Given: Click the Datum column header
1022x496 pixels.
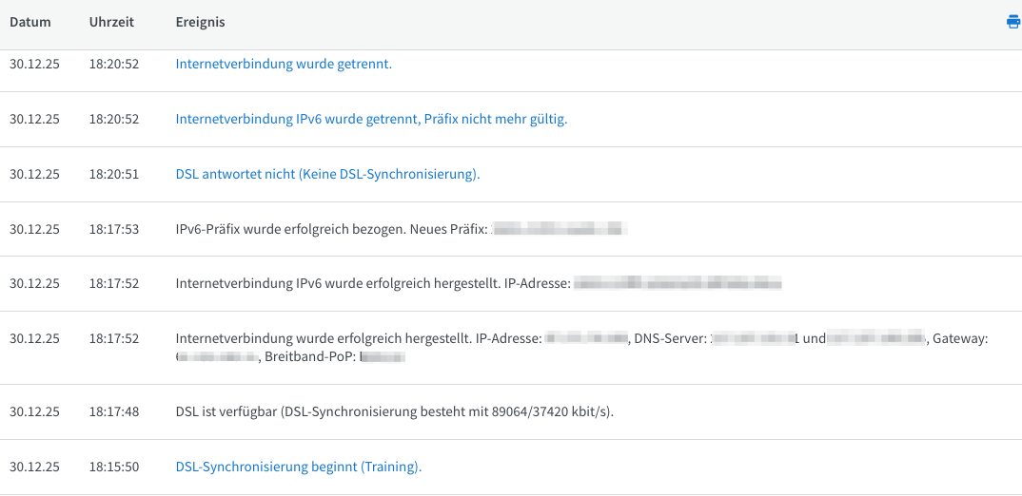Looking at the screenshot, I should [x=30, y=22].
